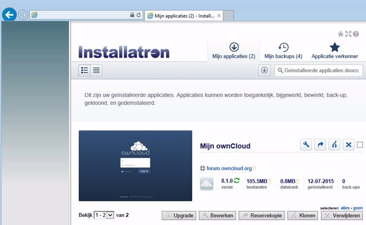Click the Verwijderen button
Image resolution: width=366 pixels, height=225 pixels.
point(342,215)
